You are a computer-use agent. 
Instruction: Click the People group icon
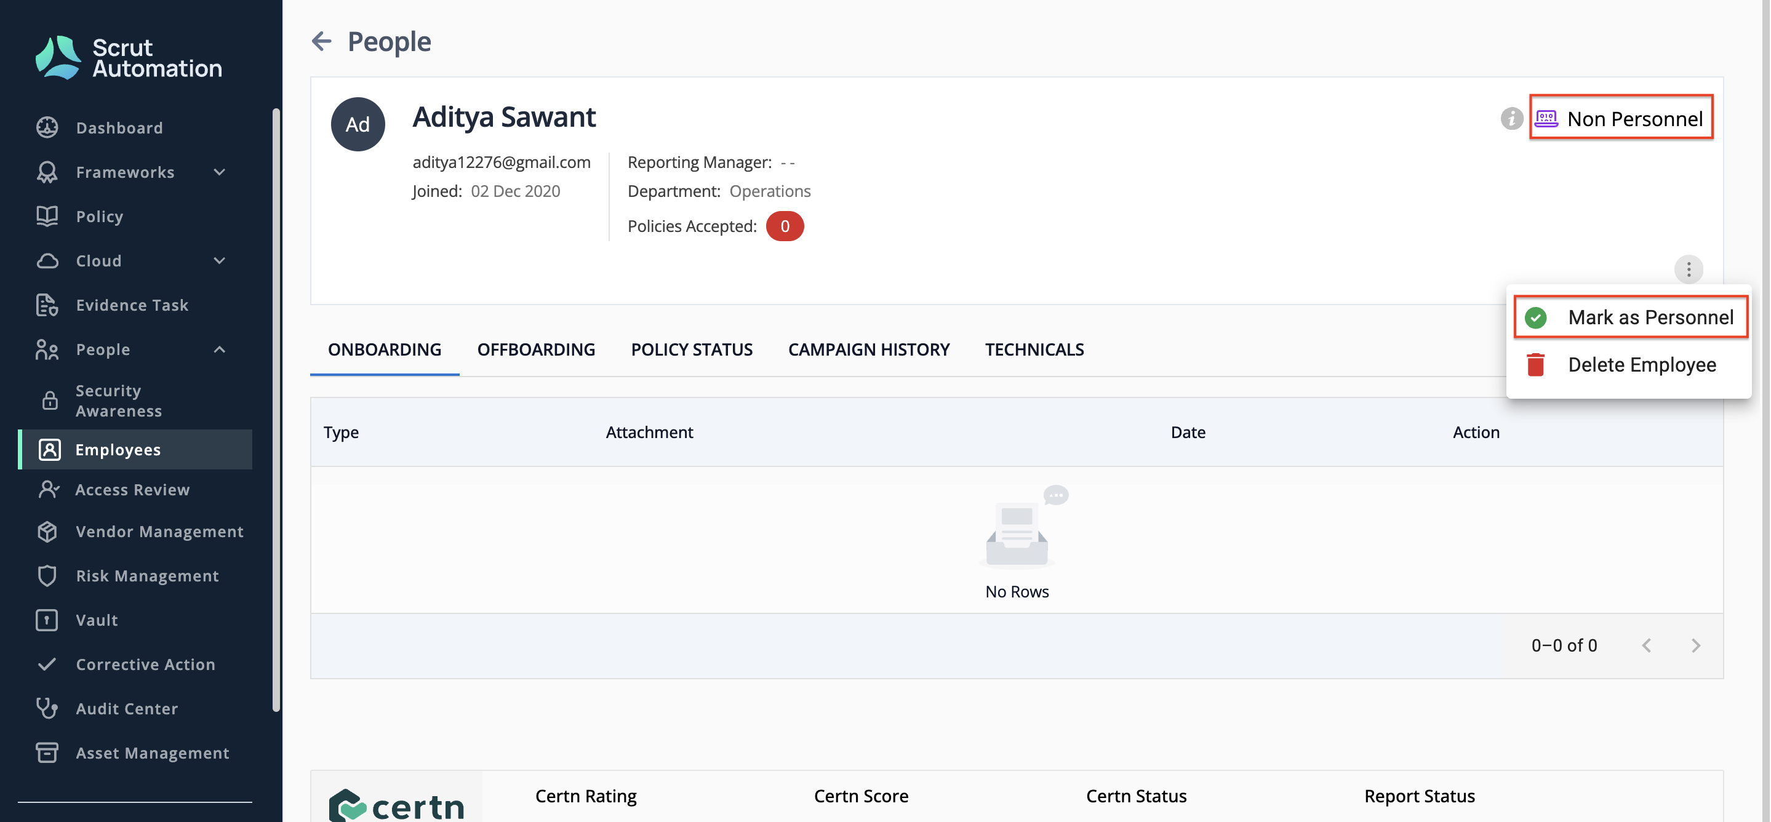(x=47, y=349)
